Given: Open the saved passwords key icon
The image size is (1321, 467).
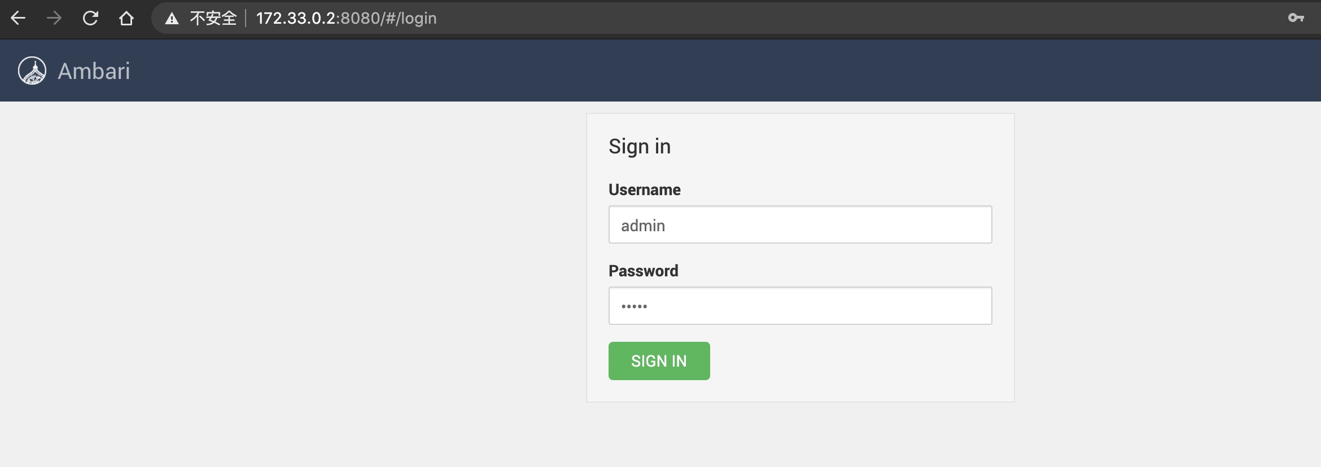Looking at the screenshot, I should [1296, 18].
